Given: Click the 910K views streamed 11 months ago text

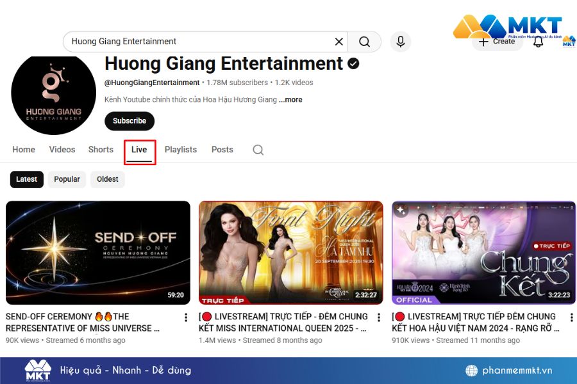Looking at the screenshot, I should click(456, 340).
